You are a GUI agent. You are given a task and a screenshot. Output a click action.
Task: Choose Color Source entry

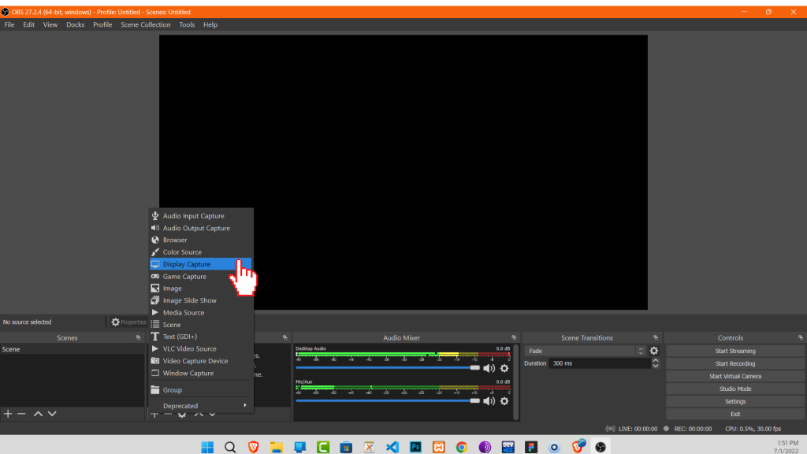tap(201, 252)
